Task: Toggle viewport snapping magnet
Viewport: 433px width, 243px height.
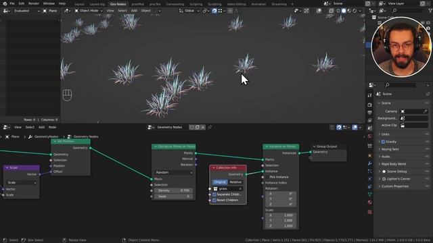Action: click(214, 11)
